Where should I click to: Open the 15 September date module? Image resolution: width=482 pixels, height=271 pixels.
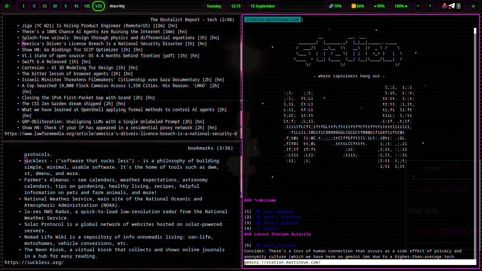click(263, 6)
